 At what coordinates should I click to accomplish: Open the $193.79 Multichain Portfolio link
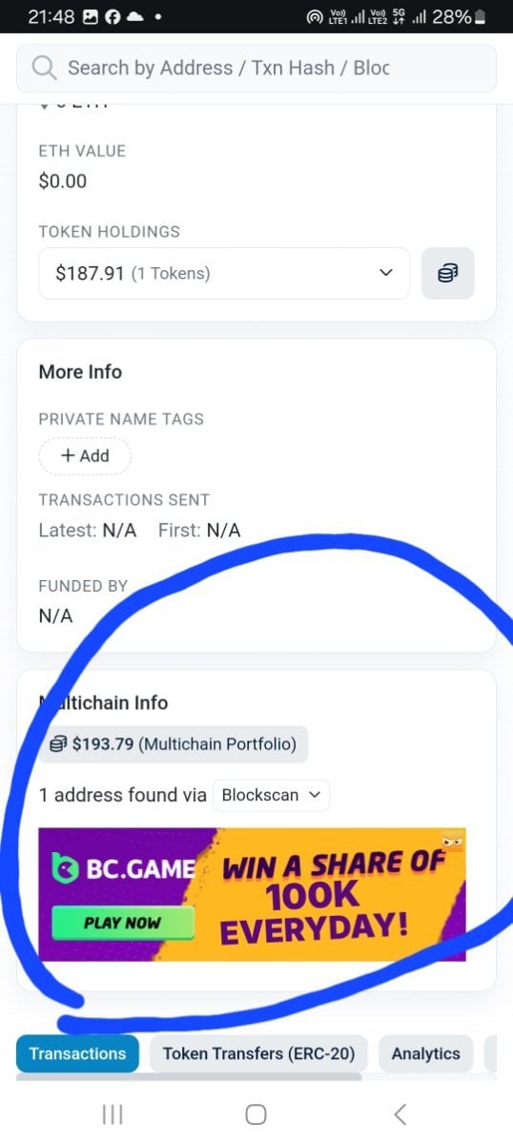click(174, 743)
